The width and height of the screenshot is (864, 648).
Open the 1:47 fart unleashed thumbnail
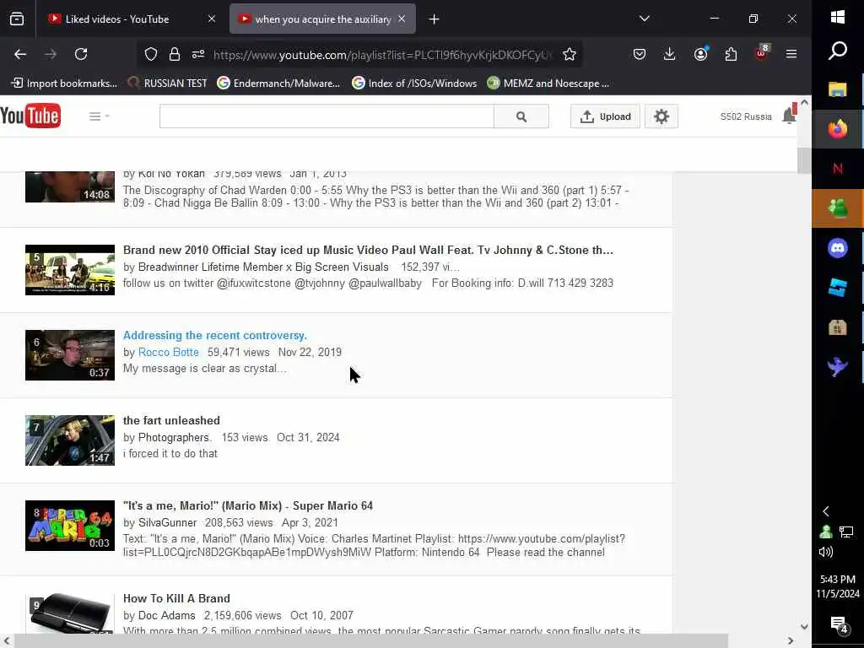(x=70, y=440)
